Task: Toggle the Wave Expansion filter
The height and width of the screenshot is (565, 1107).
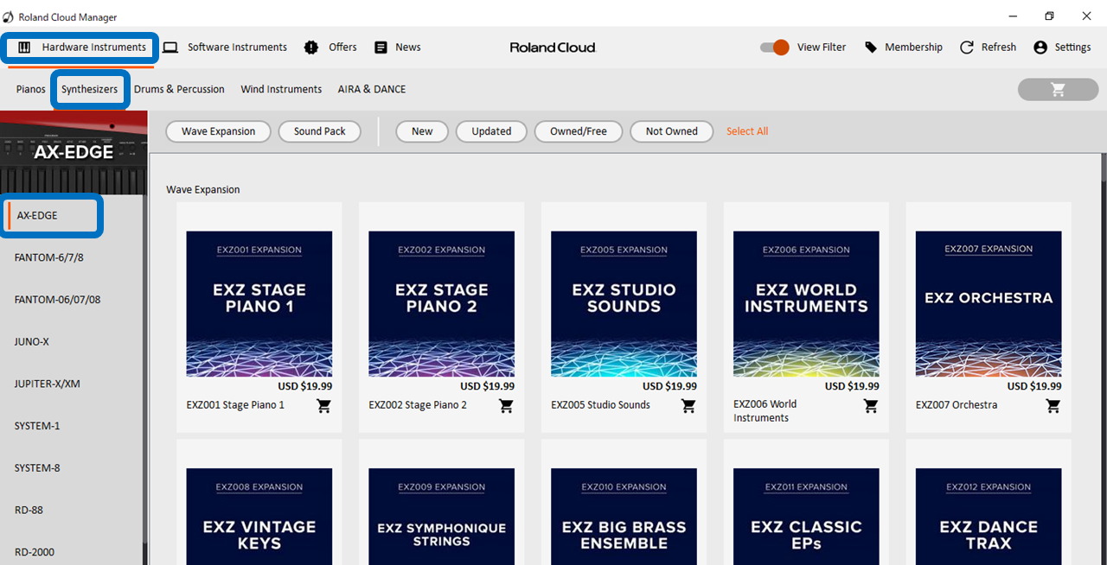Action: [x=218, y=131]
